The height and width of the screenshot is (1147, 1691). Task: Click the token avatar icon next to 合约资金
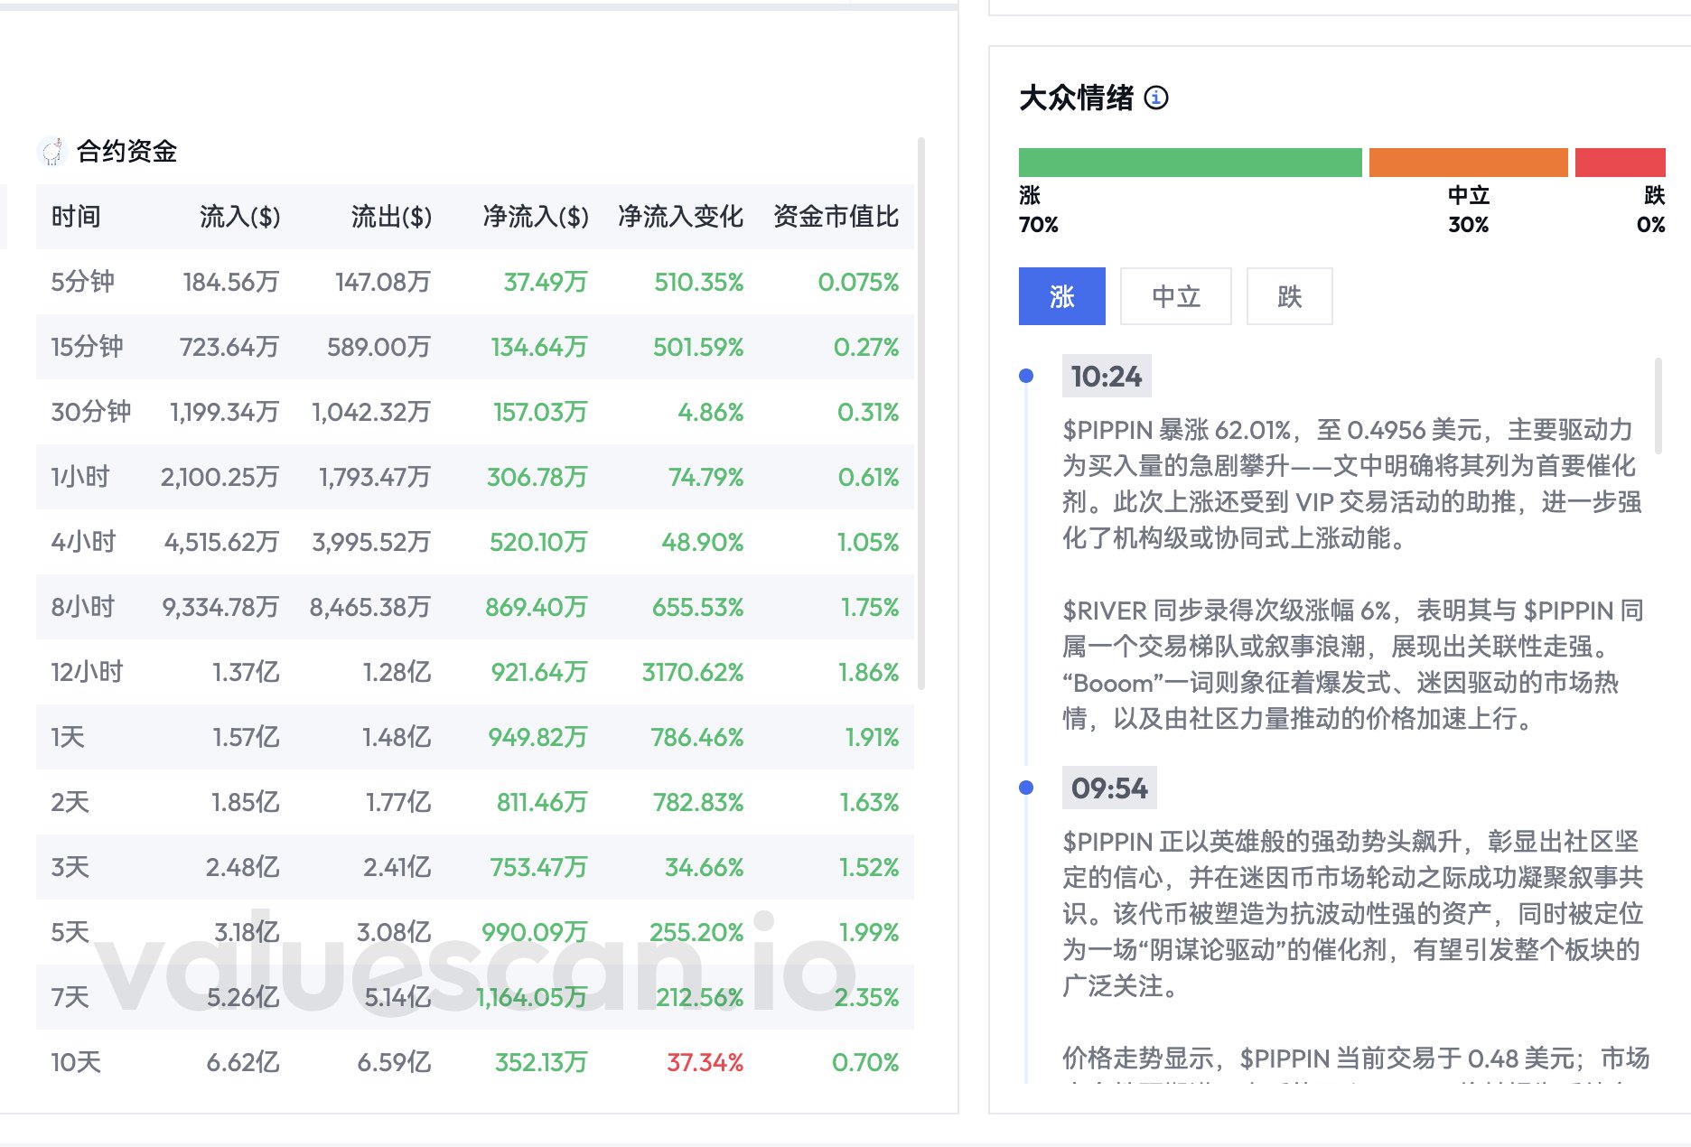[x=52, y=152]
